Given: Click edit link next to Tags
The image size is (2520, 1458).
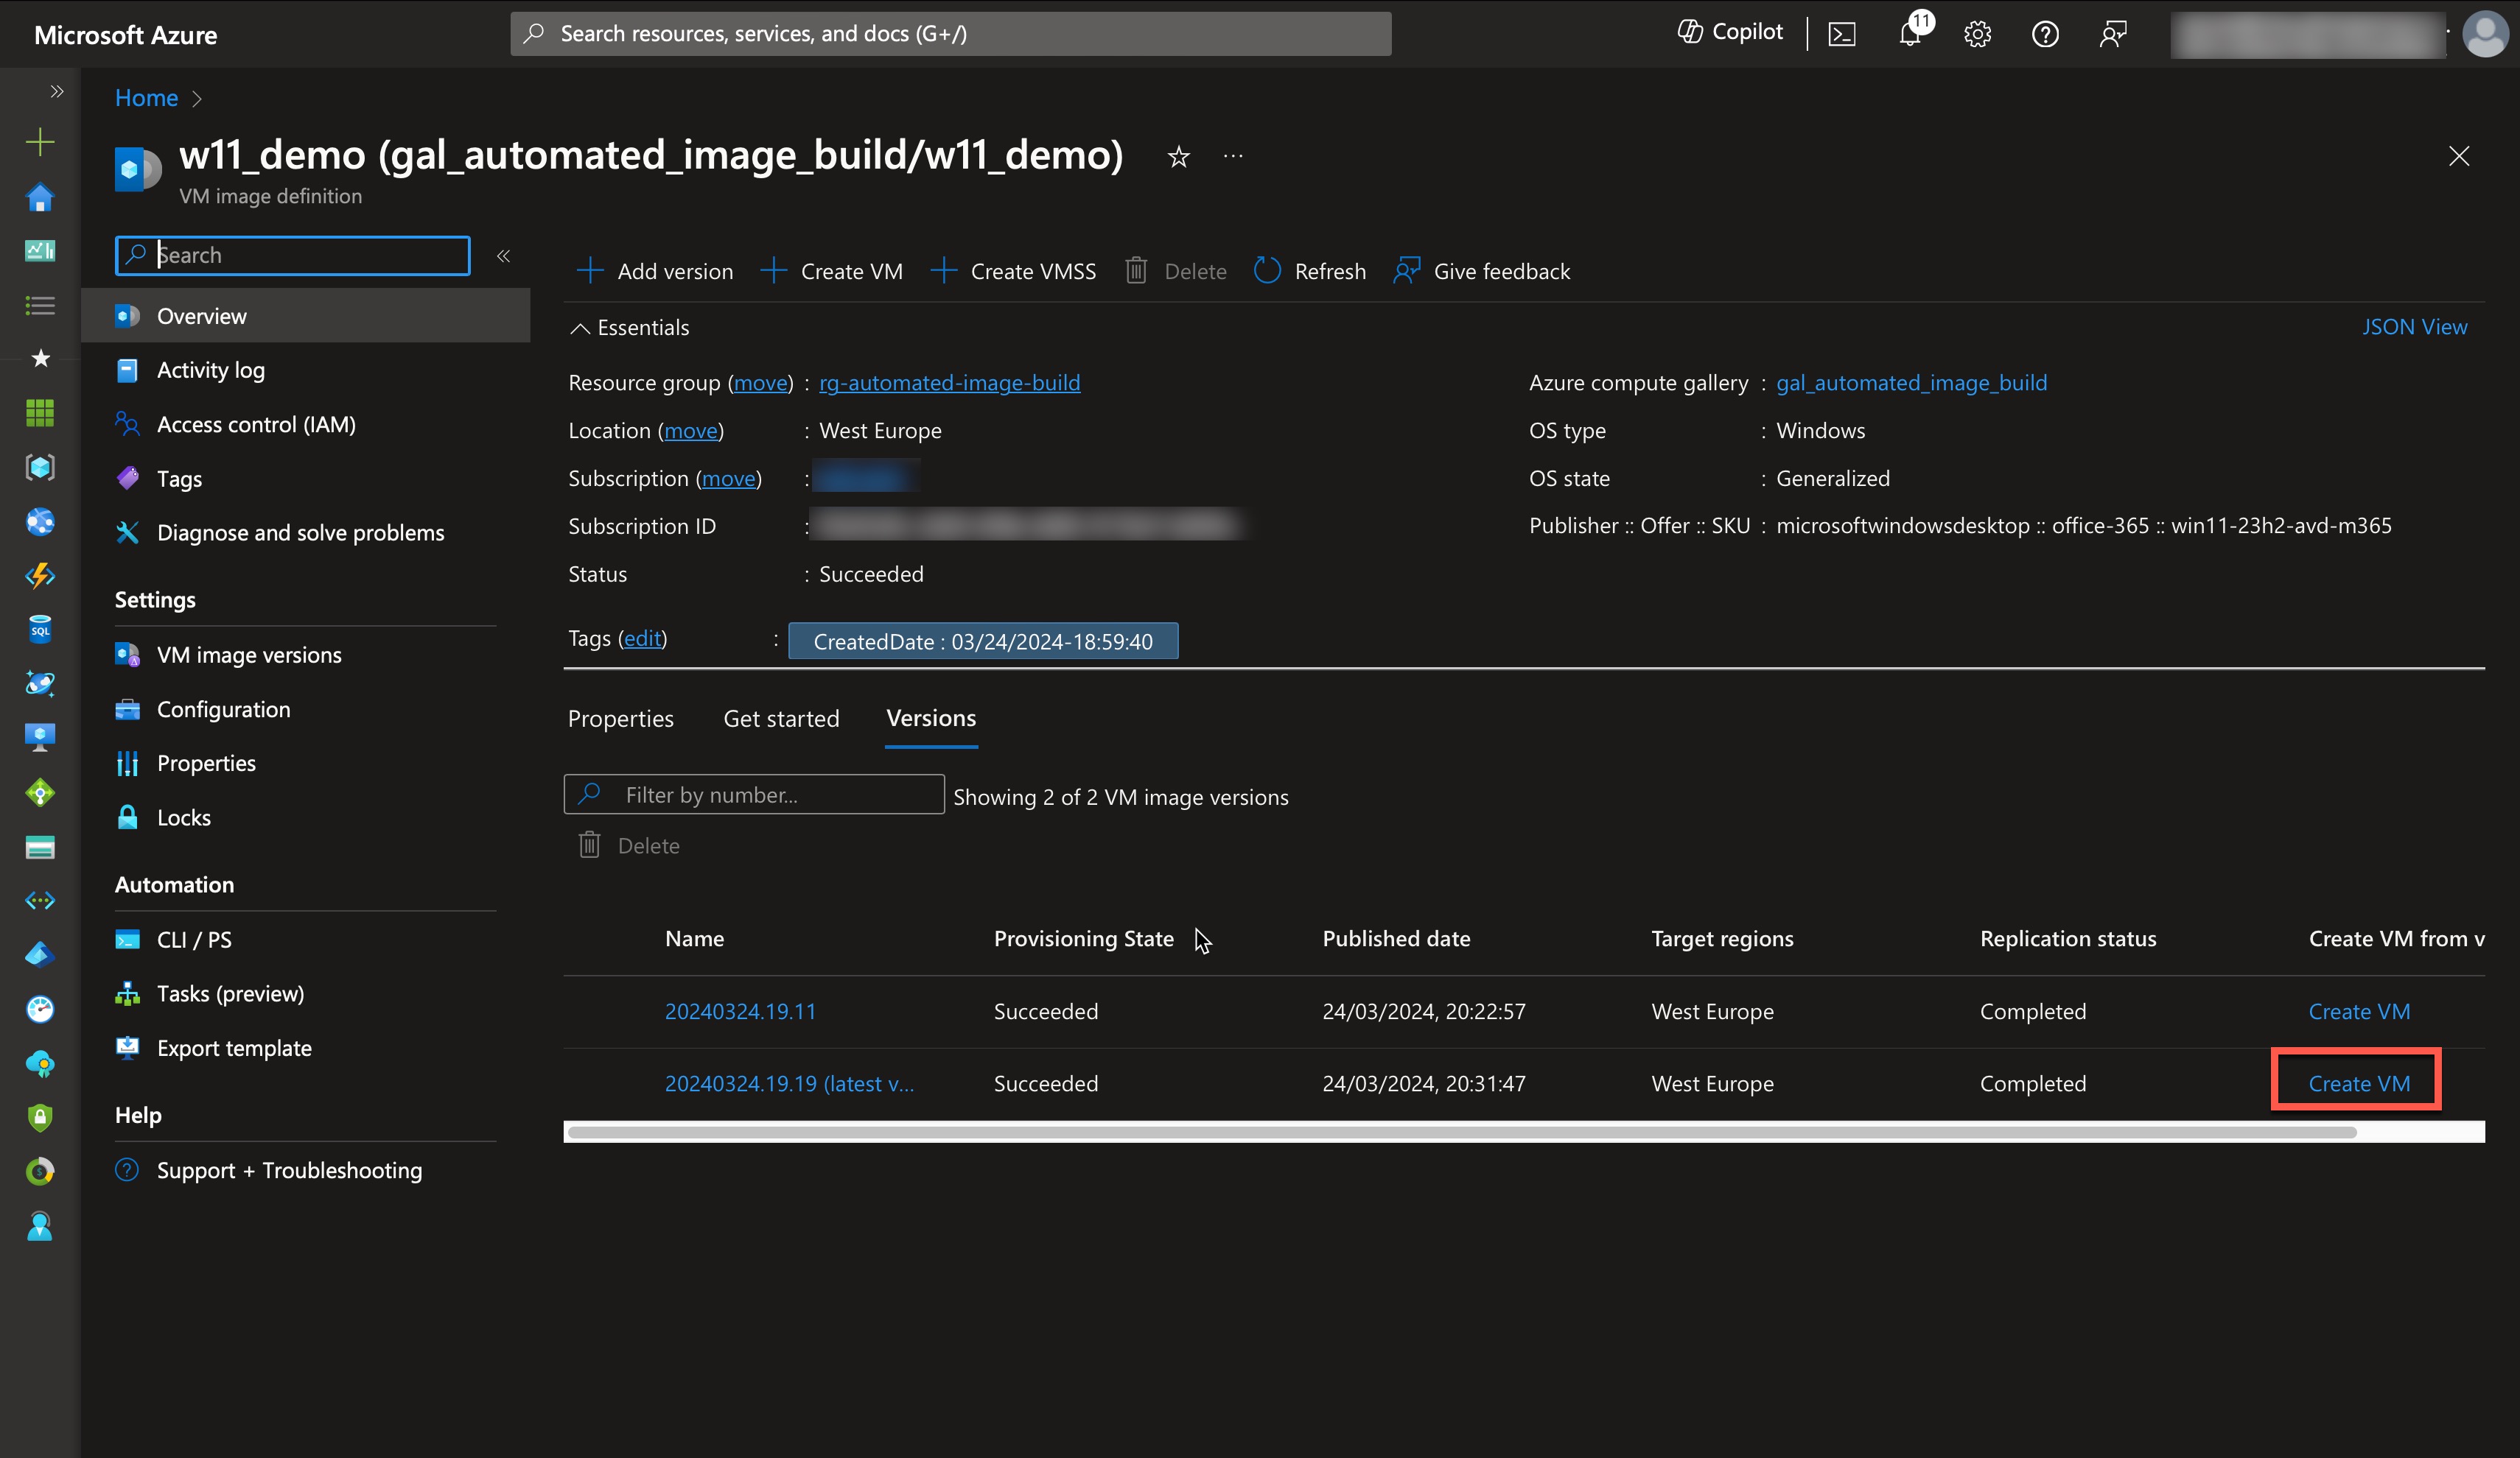Looking at the screenshot, I should pyautogui.click(x=642, y=638).
